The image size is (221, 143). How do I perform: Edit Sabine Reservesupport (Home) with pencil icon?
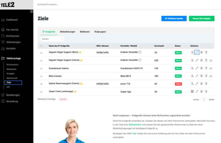point(197,84)
